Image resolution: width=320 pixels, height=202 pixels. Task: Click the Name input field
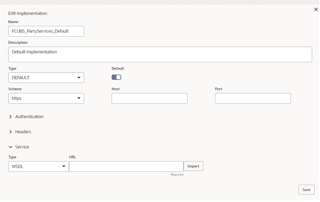coord(46,31)
